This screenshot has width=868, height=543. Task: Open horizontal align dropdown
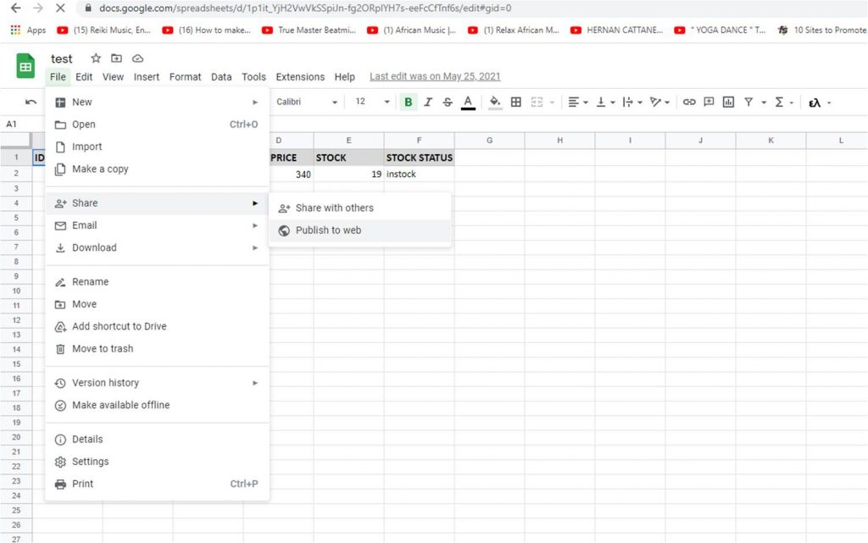click(x=577, y=102)
